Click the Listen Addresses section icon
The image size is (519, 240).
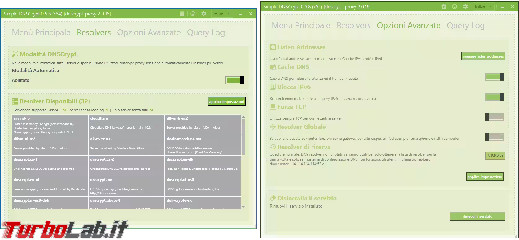(x=273, y=47)
